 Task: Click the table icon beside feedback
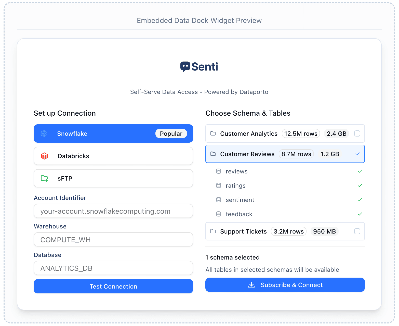(218, 214)
